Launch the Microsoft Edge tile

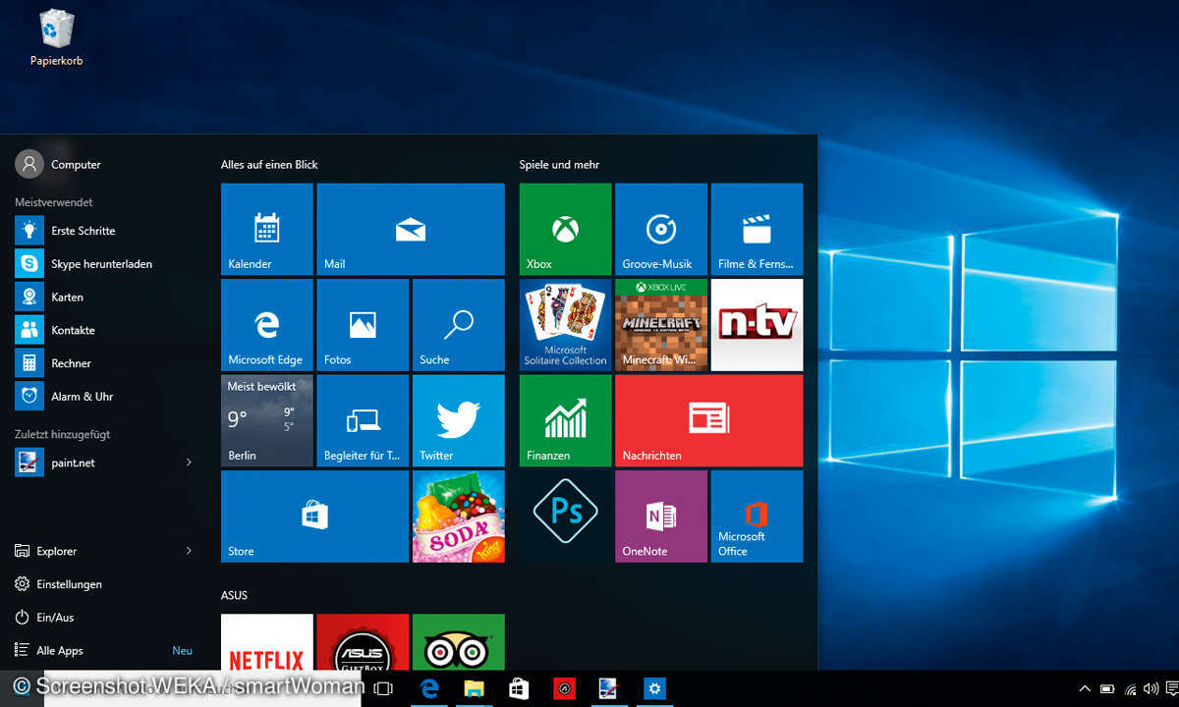(266, 324)
